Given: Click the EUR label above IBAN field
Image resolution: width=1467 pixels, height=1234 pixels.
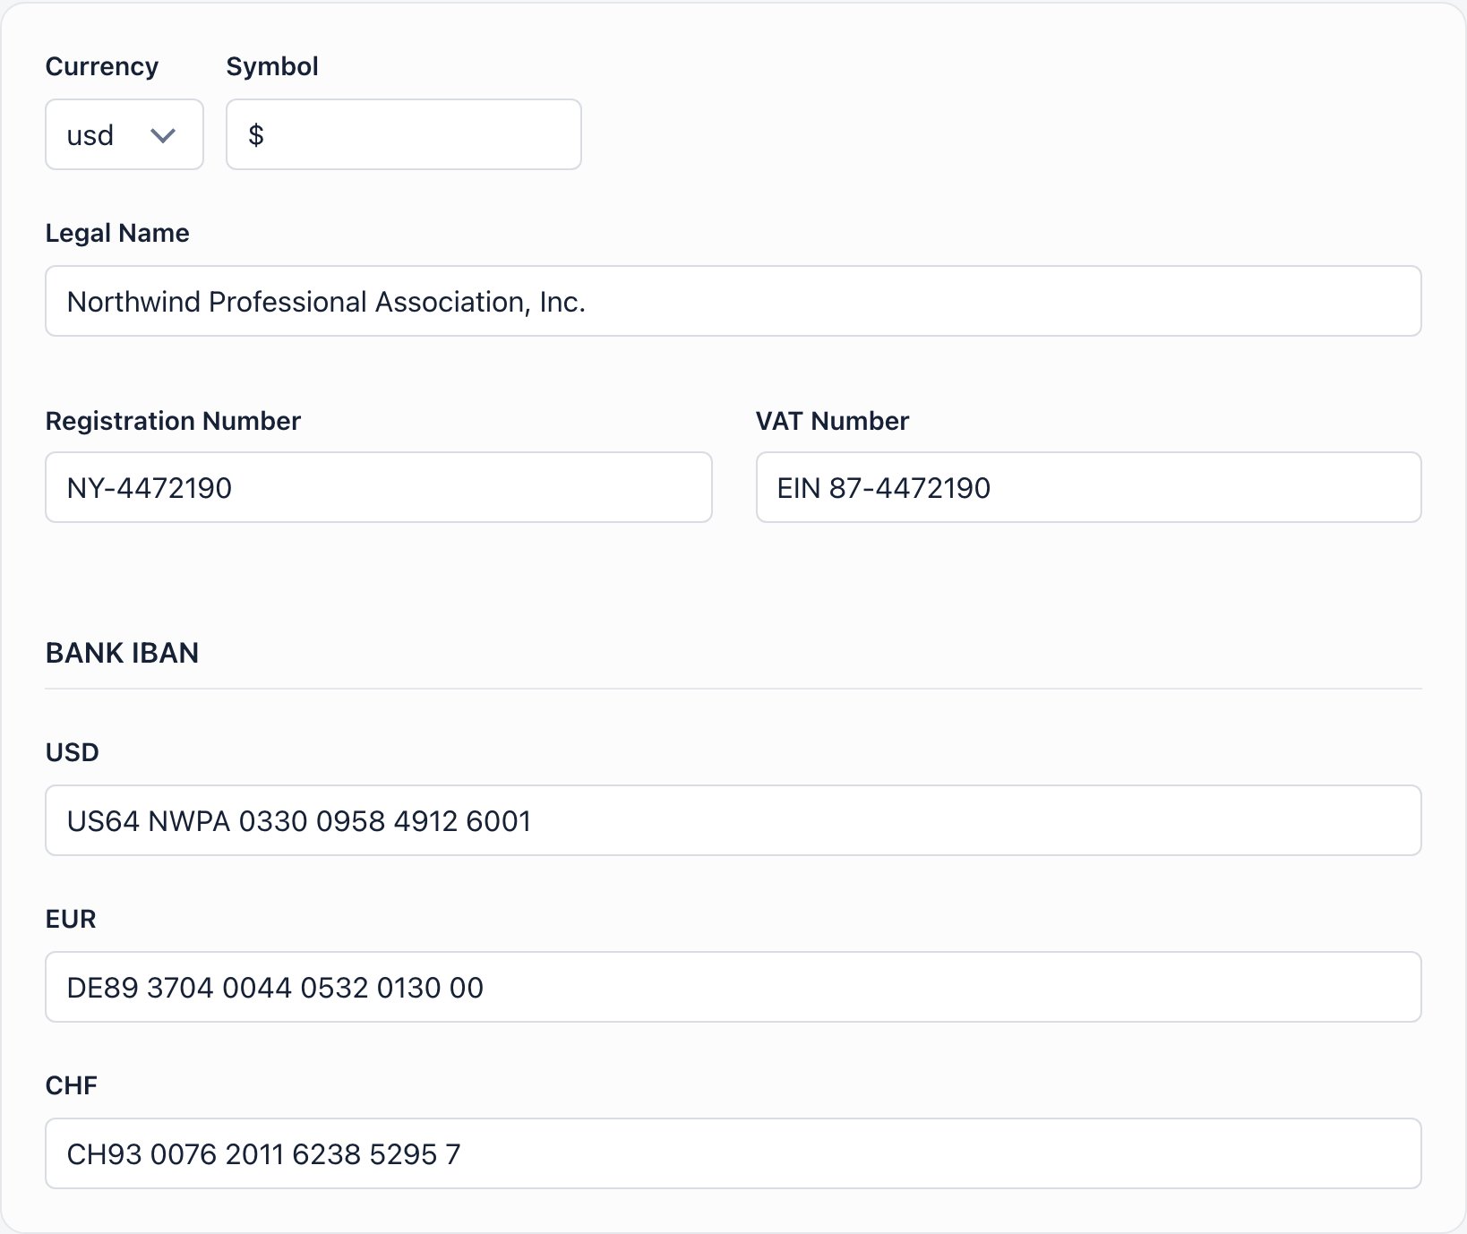Looking at the screenshot, I should click(x=71, y=919).
